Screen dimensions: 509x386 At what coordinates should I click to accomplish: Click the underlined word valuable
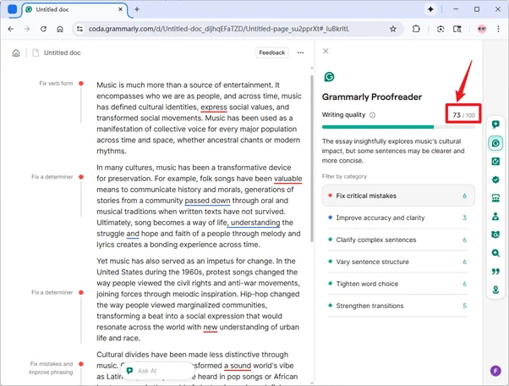click(288, 179)
